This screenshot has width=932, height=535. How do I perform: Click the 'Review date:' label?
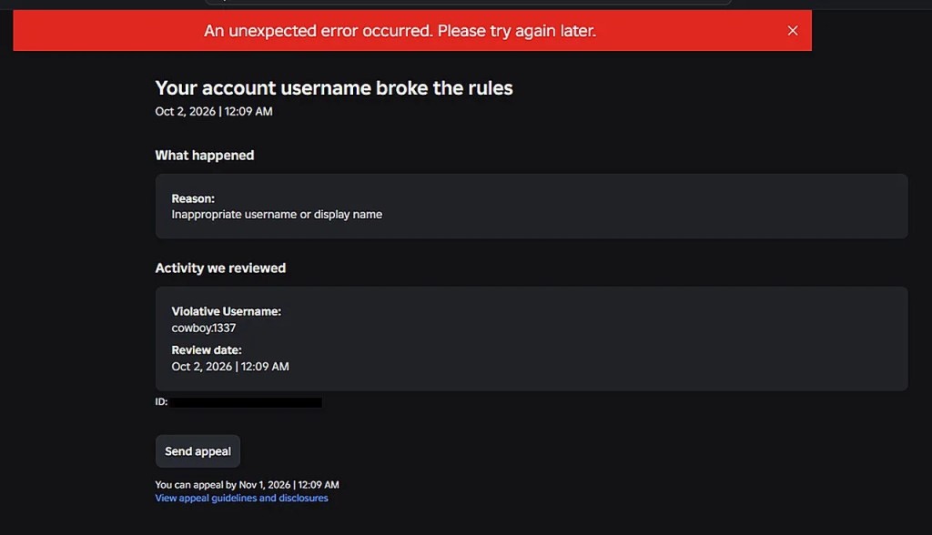207,350
